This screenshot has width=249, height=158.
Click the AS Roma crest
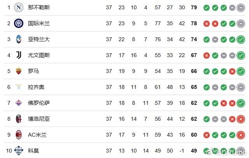point(19,71)
